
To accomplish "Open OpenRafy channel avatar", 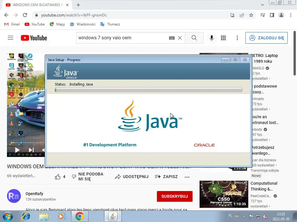I will [x=14, y=196].
